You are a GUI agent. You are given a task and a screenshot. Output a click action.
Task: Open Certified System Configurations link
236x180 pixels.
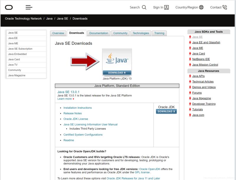pos(83,134)
